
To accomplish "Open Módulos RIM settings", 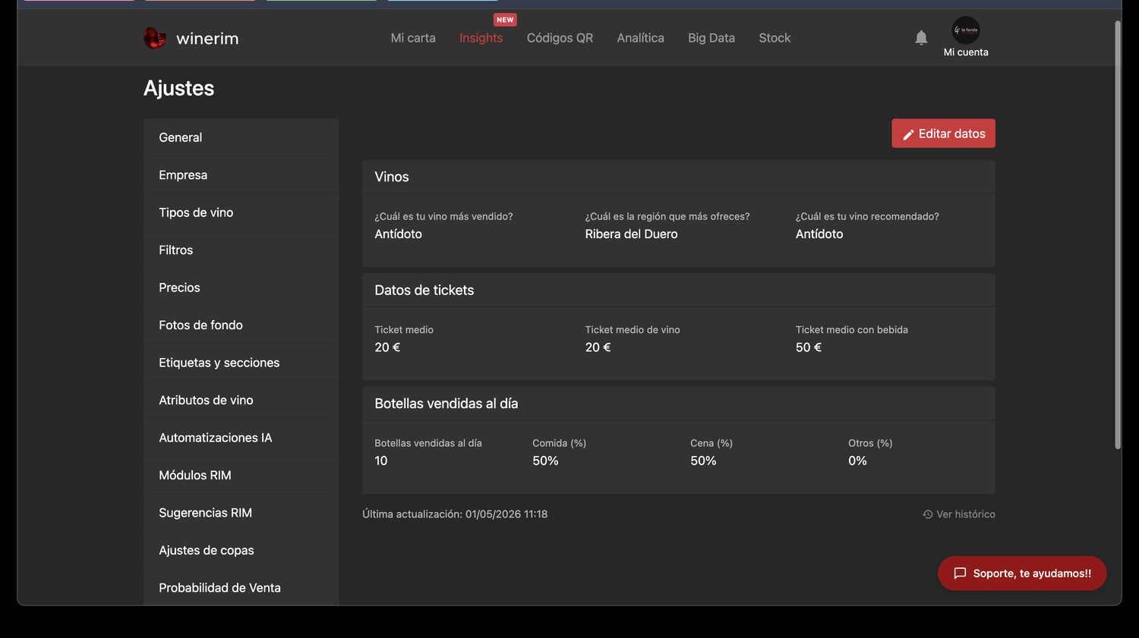I will coord(241,476).
